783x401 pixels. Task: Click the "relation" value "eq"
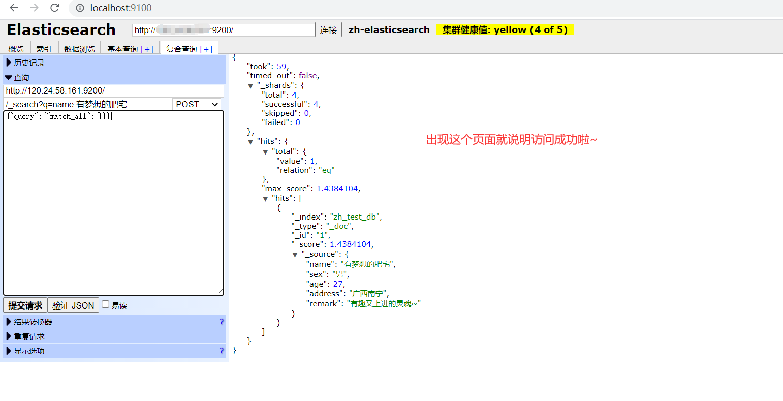tap(326, 170)
